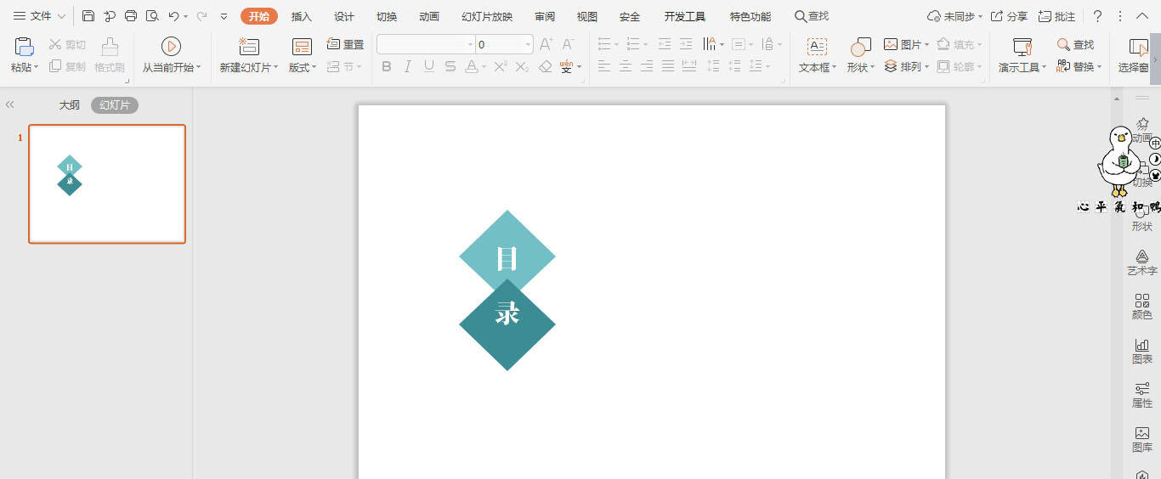Viewport: 1161px width, 479px height.
Task: Open the 文件 menu
Action: tap(39, 16)
